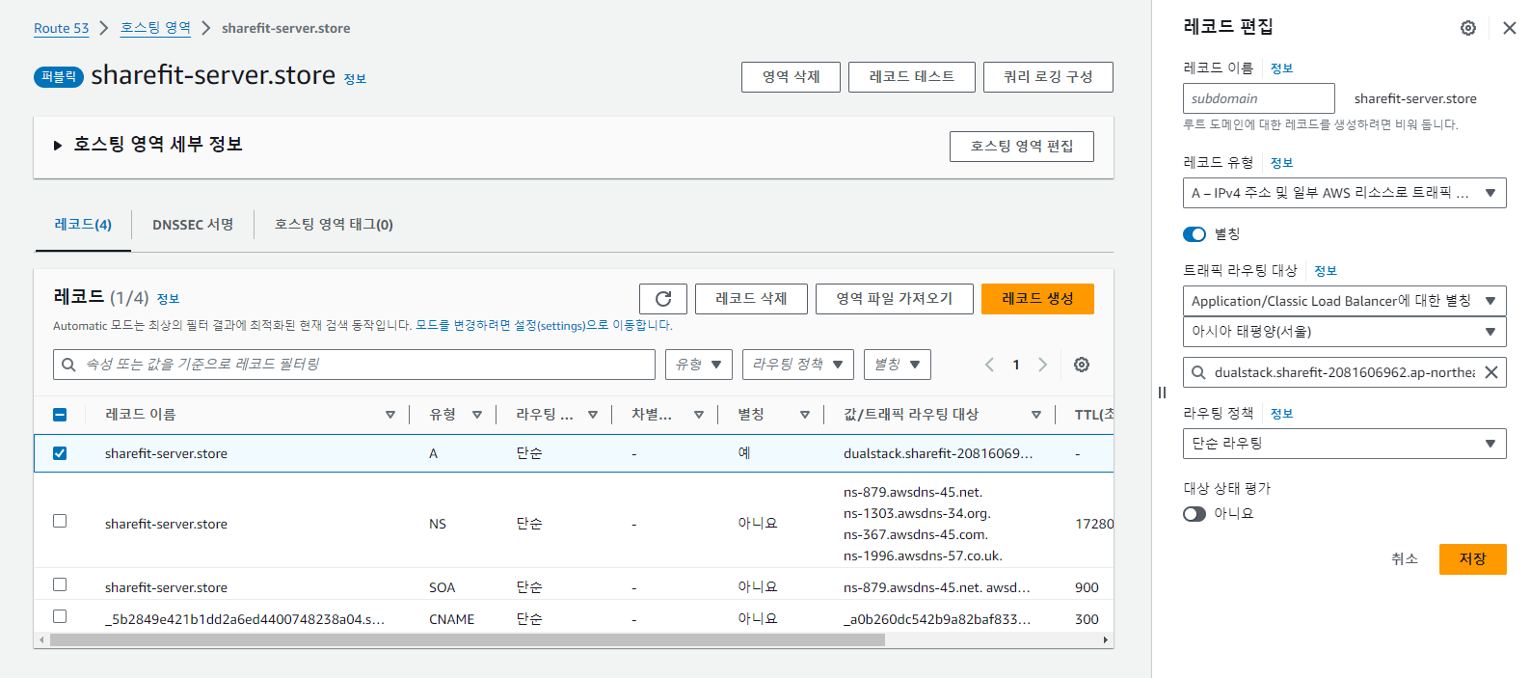Clear the load balancer search field
Image resolution: width=1530 pixels, height=678 pixels.
pyautogui.click(x=1490, y=372)
